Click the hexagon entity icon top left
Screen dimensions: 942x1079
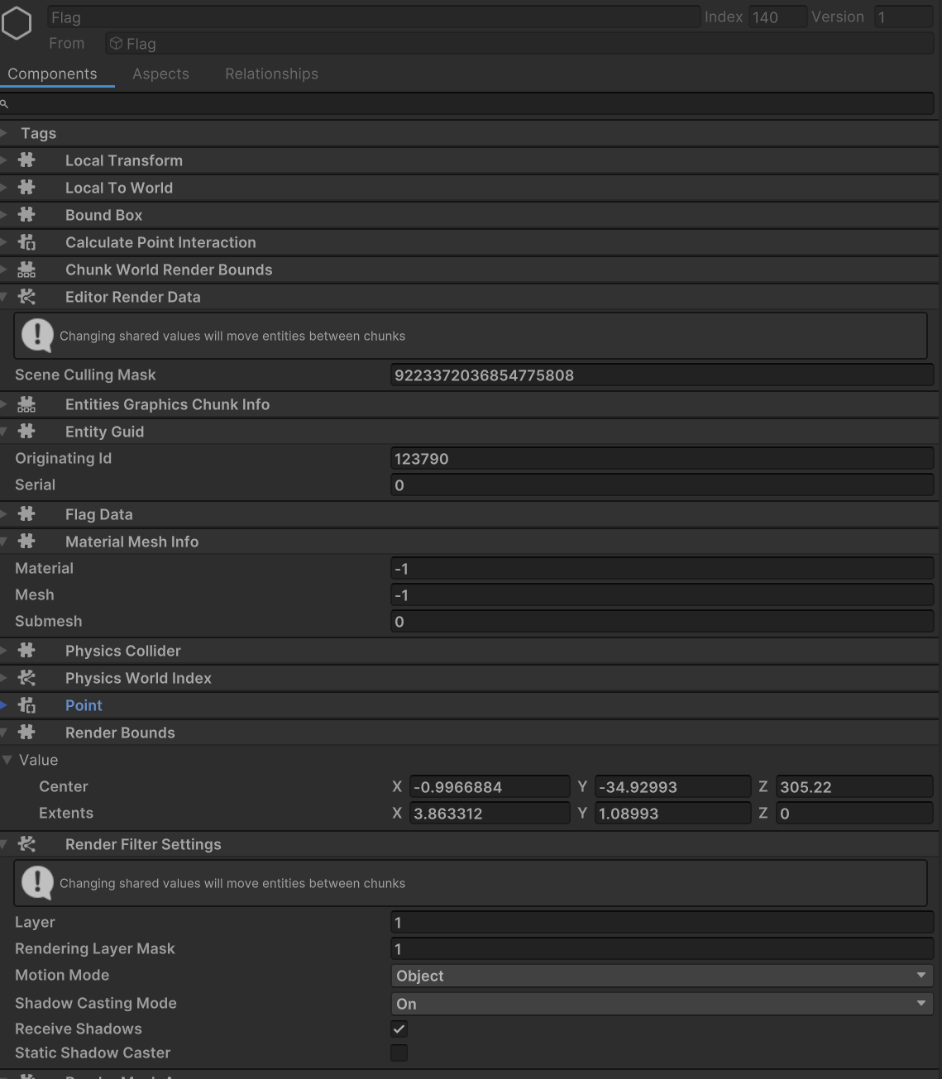click(x=17, y=22)
